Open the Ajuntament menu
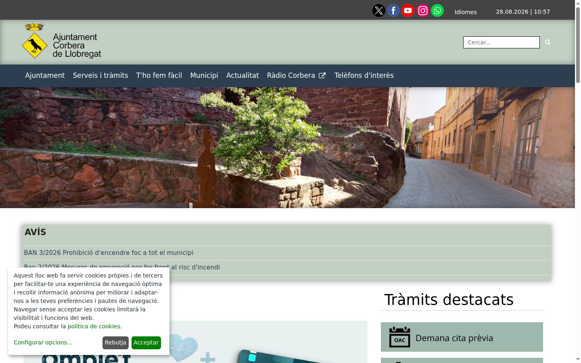Image resolution: width=581 pixels, height=363 pixels. click(x=45, y=75)
